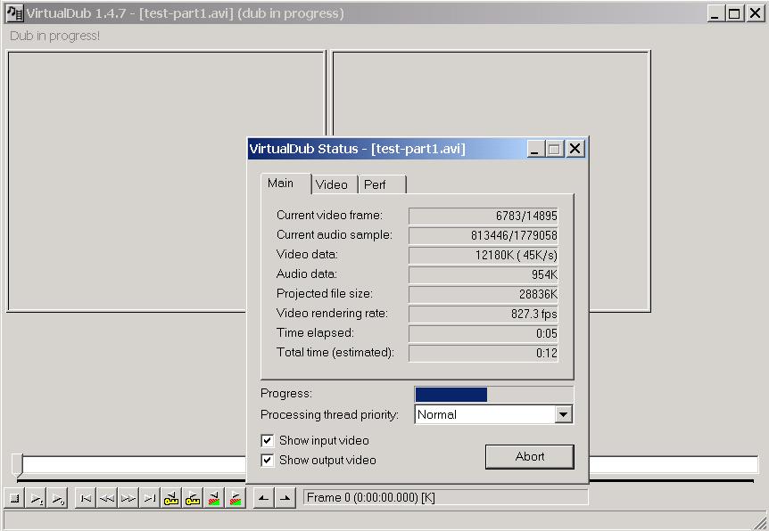
Task: Abort the dub operation
Action: [529, 456]
